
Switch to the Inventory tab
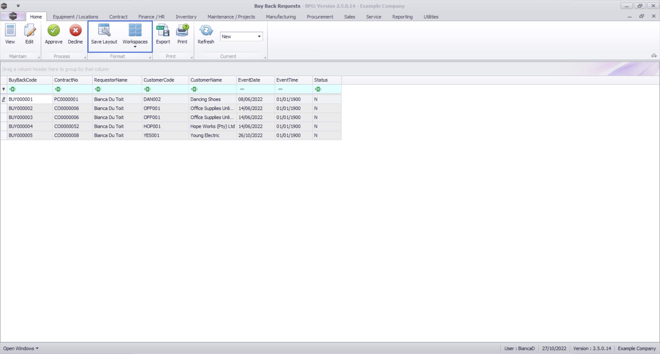click(x=186, y=16)
